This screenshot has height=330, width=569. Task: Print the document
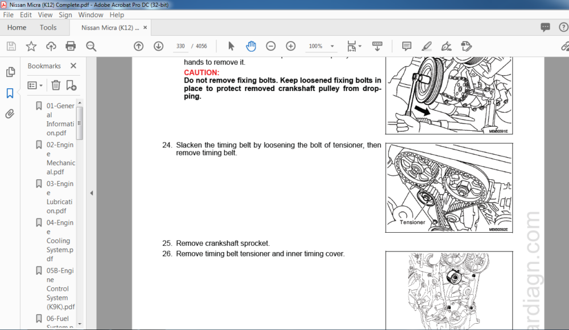71,46
